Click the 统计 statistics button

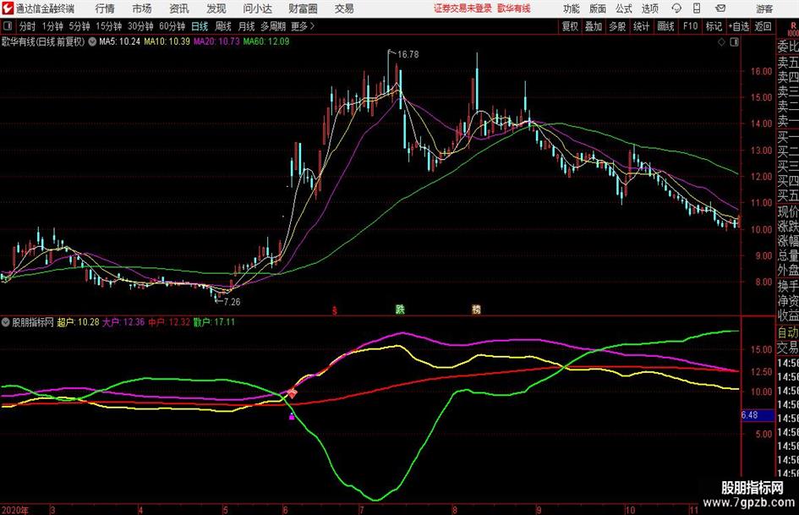point(641,26)
